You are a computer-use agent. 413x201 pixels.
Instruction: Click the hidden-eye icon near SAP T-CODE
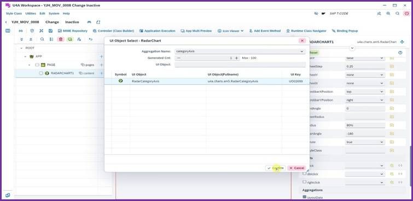coord(316,14)
